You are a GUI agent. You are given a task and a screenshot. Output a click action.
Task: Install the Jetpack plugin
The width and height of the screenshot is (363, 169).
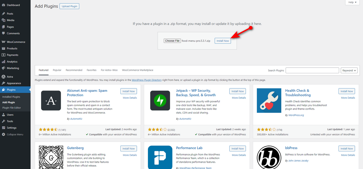[x=238, y=91]
